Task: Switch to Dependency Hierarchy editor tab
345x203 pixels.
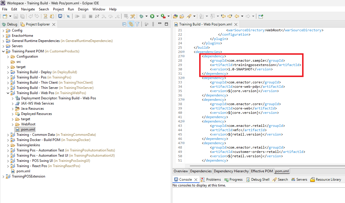Action: click(231, 171)
